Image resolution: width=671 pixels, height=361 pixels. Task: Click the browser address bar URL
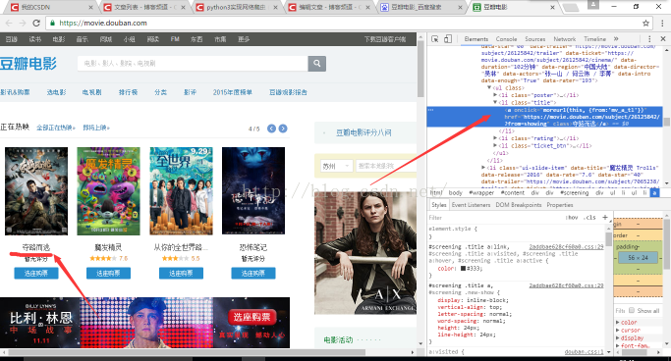[x=103, y=24]
